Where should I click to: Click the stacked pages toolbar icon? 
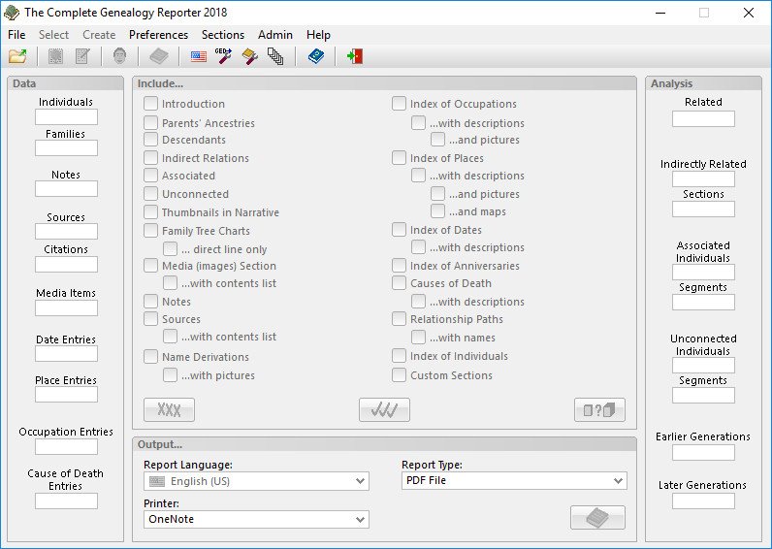click(x=275, y=56)
